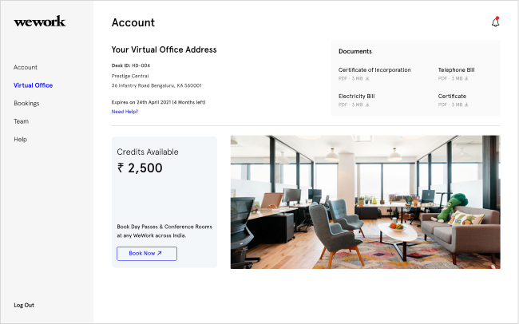Open the Telephone Bill document
519x324 pixels.
[x=456, y=70]
